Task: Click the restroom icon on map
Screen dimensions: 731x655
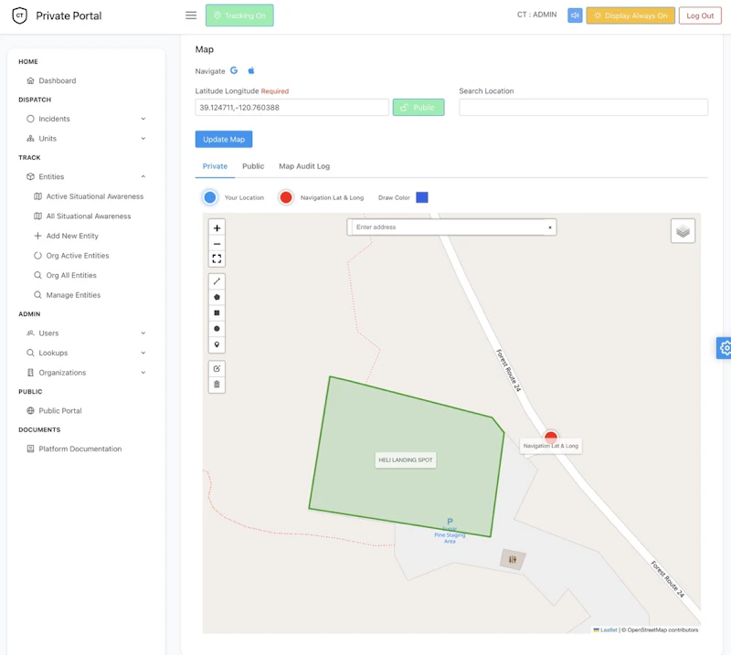Action: (x=513, y=559)
